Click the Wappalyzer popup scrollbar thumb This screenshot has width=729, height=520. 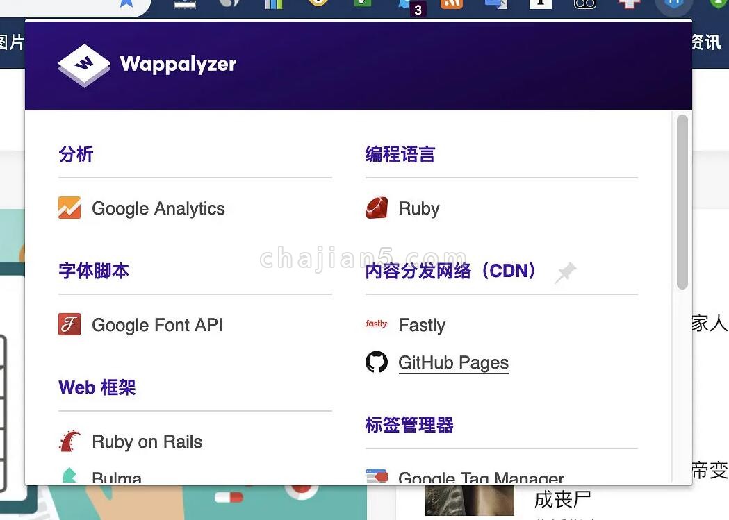coord(682,202)
